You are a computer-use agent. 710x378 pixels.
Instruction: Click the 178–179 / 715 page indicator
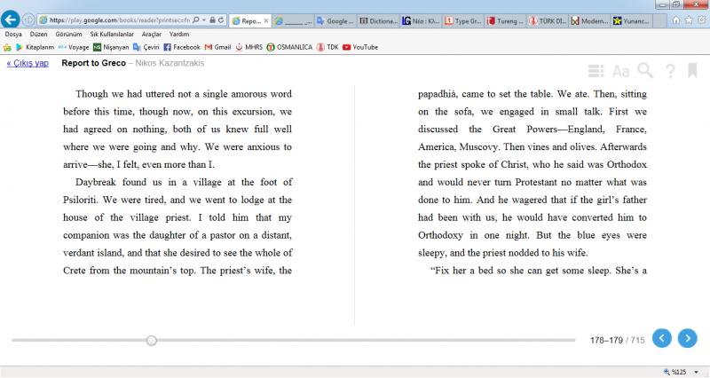[x=617, y=340]
